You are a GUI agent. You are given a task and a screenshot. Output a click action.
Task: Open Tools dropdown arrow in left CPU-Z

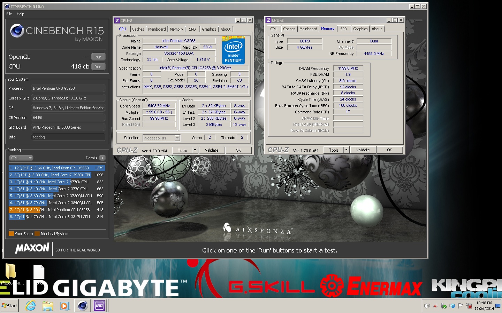click(x=195, y=150)
